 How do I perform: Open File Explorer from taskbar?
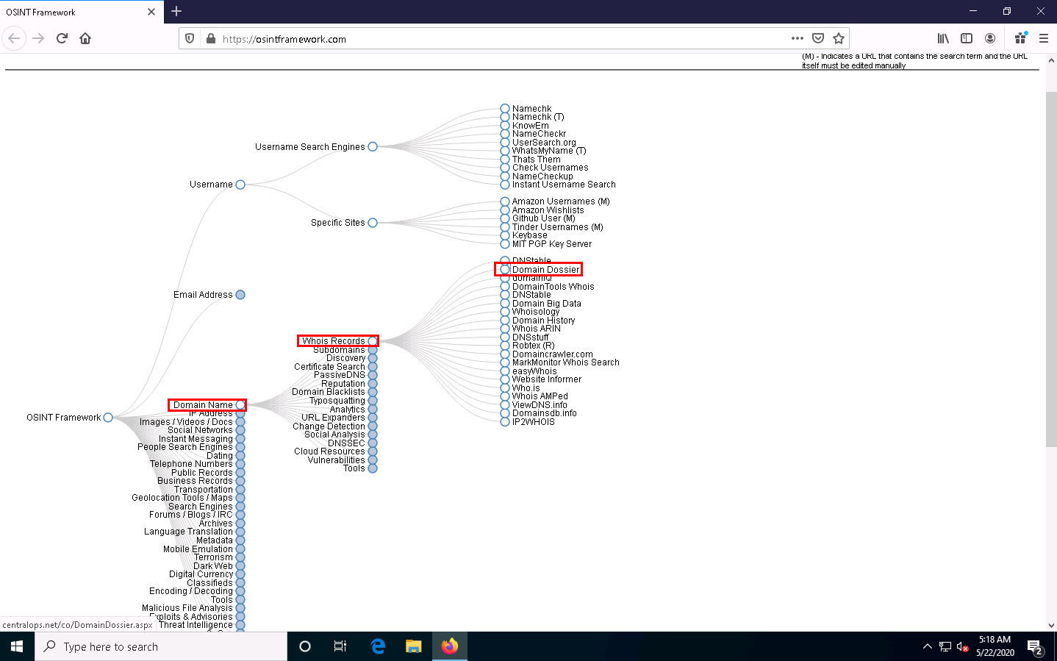pos(413,646)
